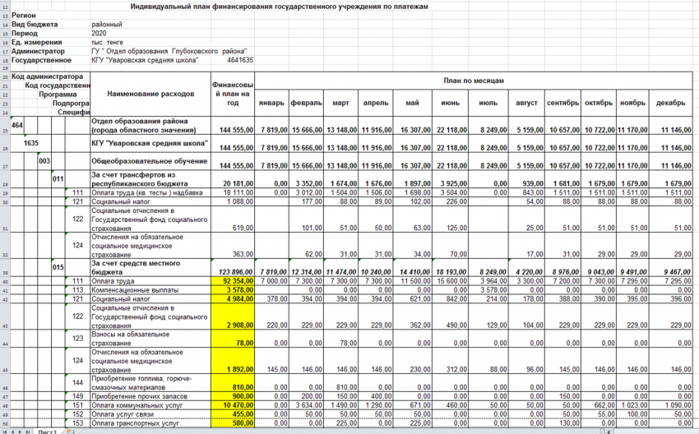The height and width of the screenshot is (434, 699).
Task: Select the institution code cell '1635'
Action: [31, 144]
